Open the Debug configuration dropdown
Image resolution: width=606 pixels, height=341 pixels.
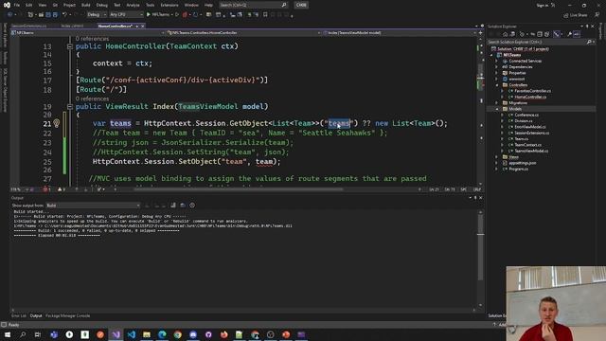point(97,15)
